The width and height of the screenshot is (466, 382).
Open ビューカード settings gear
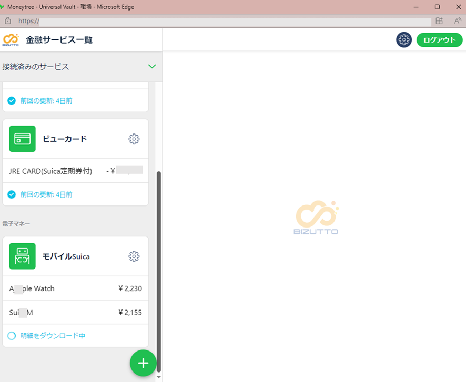tap(134, 139)
